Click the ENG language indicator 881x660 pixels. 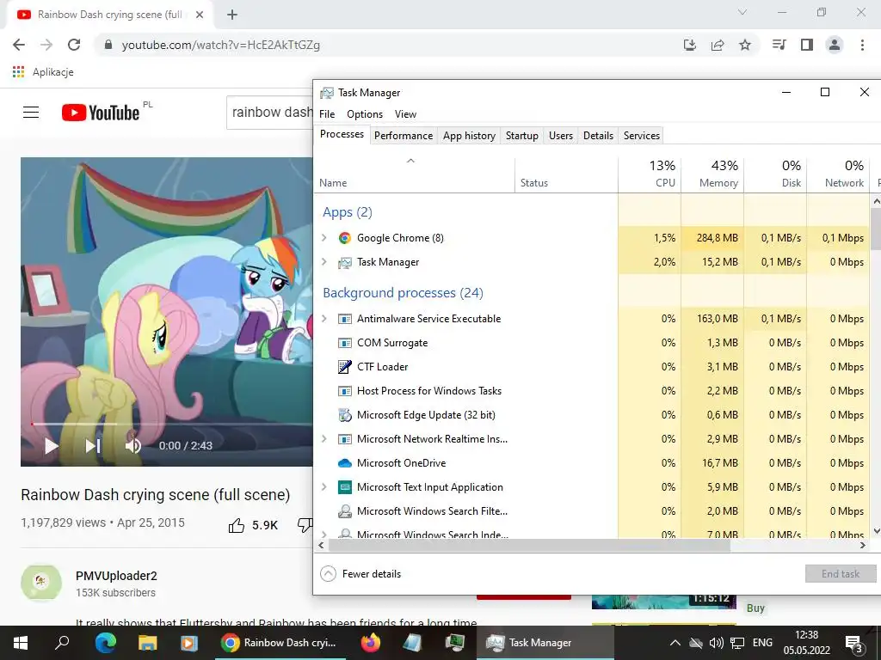tap(762, 643)
